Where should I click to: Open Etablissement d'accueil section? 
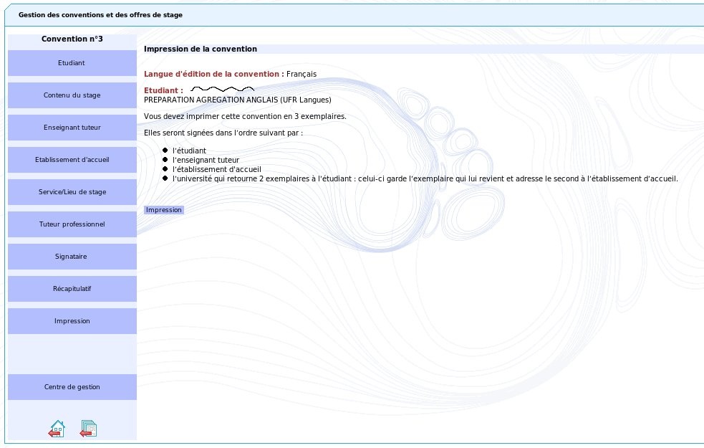(72, 160)
